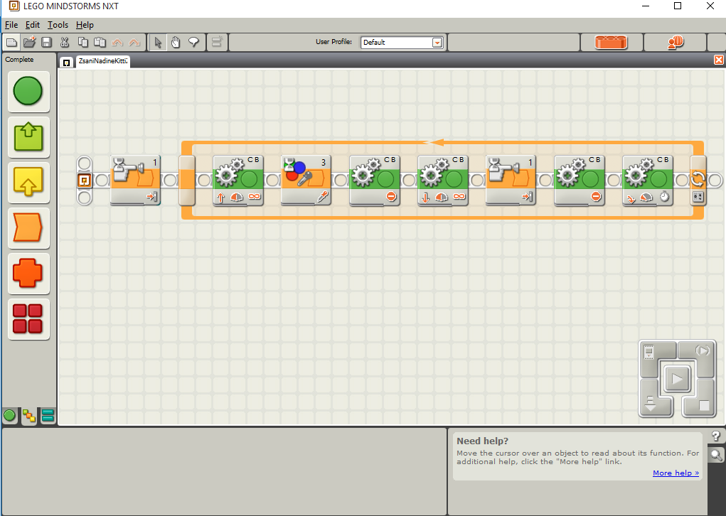Select the Pan hand tool
Screen dimensions: 726x516
pos(176,43)
